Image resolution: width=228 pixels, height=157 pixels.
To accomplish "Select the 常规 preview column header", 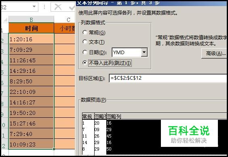I will click(88, 116).
